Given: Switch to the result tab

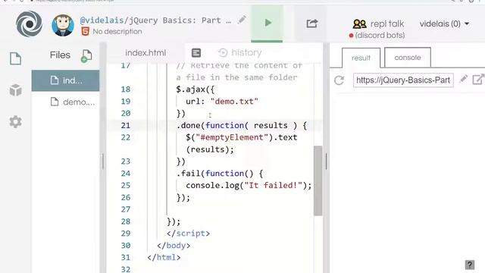Looking at the screenshot, I should (361, 58).
